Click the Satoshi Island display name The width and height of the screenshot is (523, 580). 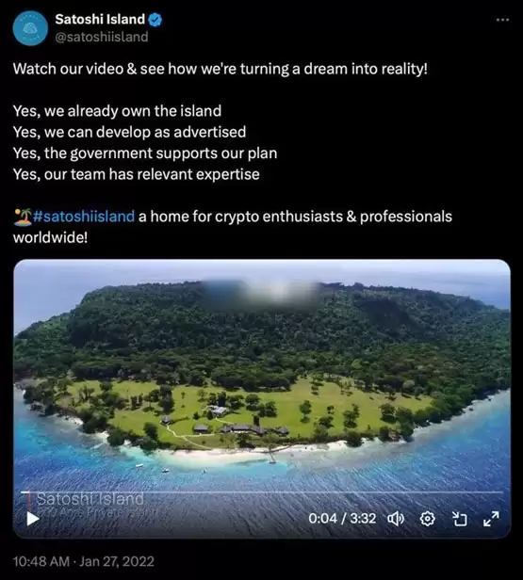[100, 19]
